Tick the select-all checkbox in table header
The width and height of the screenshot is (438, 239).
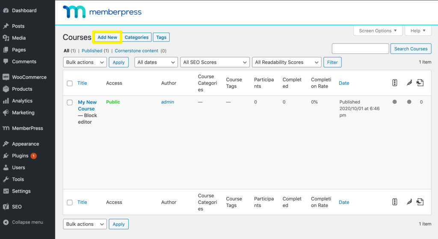(x=70, y=83)
